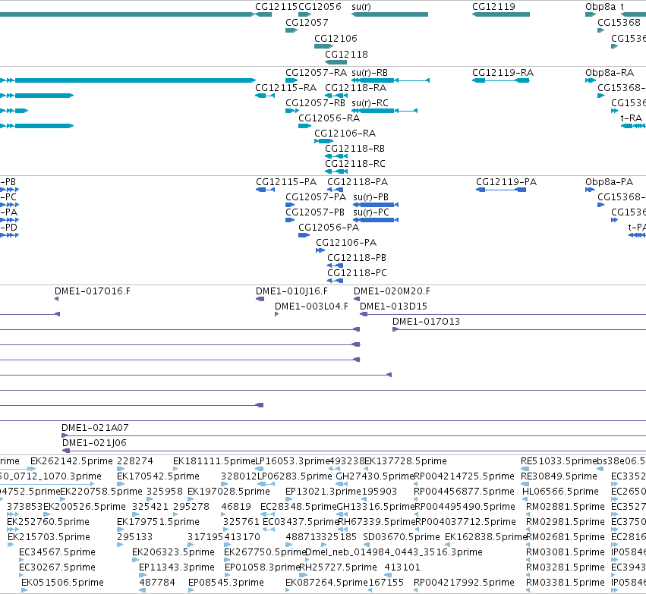Click the CG12119-RA transcript glyph
Image resolution: width=646 pixels, height=594 pixels.
500,80
